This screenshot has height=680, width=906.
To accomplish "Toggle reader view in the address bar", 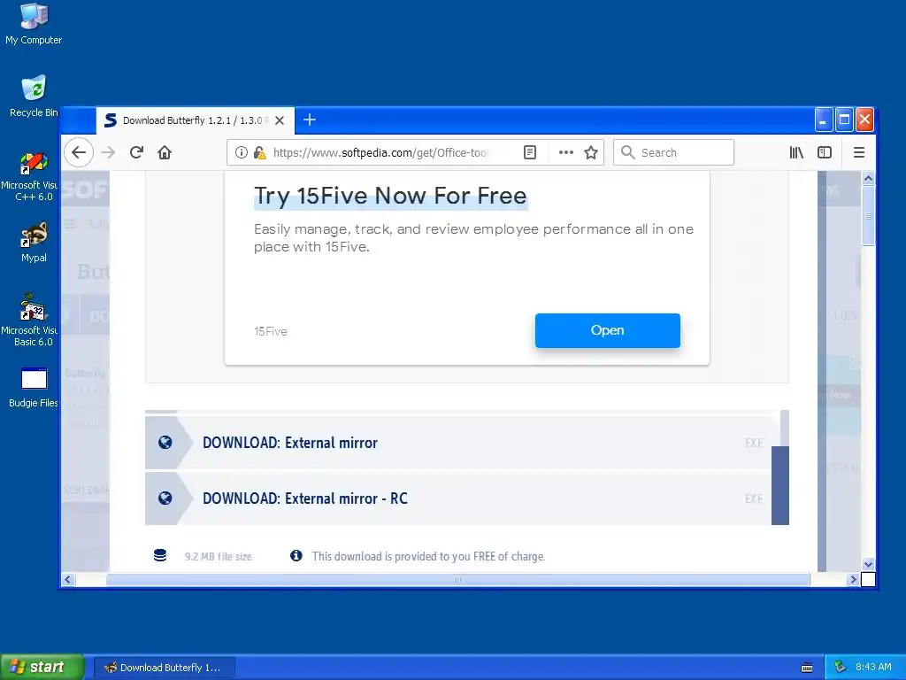I will click(x=530, y=152).
